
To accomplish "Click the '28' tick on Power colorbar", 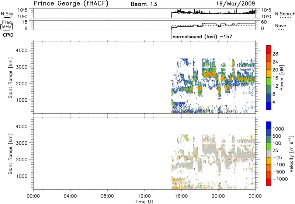I will coord(275,54).
